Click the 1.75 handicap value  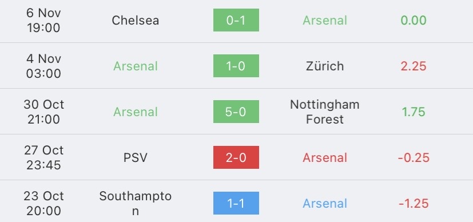point(414,112)
